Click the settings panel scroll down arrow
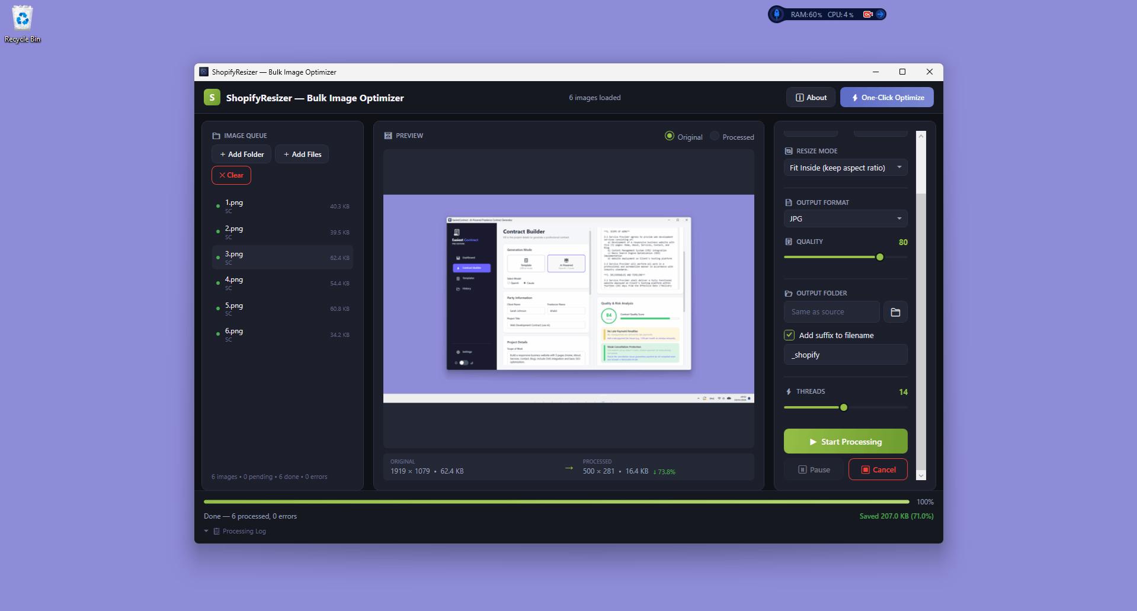The width and height of the screenshot is (1137, 611). (x=921, y=475)
